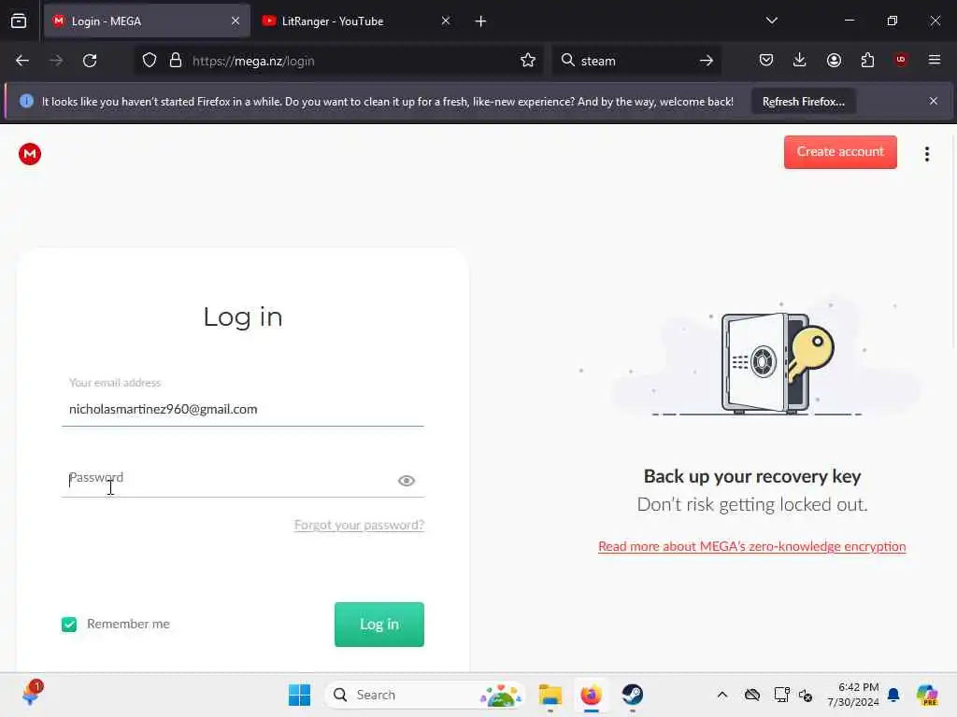Close the LitRanger - YouTube tab
The width and height of the screenshot is (957, 717).
click(x=446, y=21)
